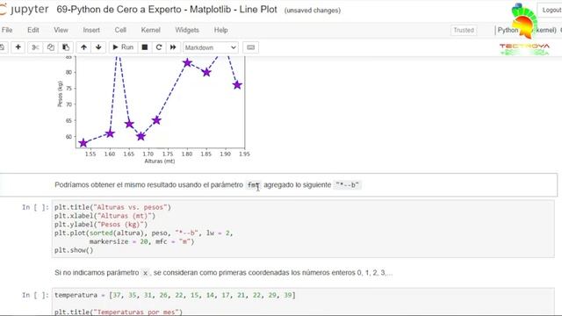Open cell type dropdown showing Markdown
Viewport: 562px width, 316px height.
tap(211, 47)
